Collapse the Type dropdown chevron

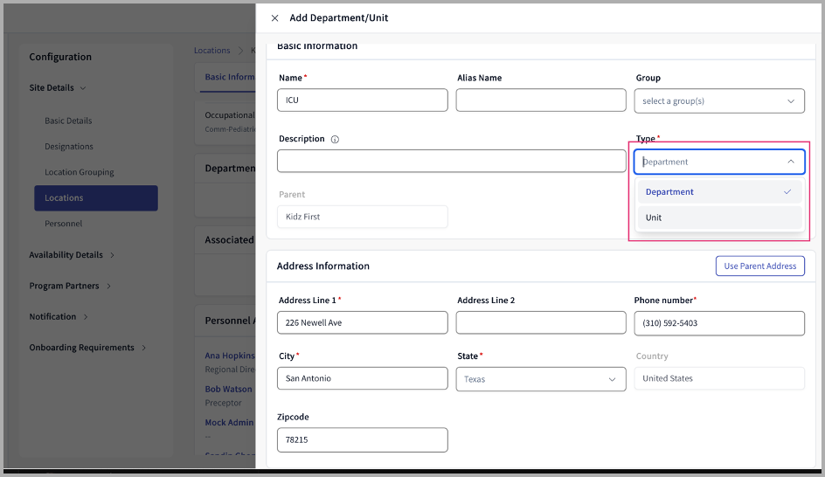coord(790,162)
